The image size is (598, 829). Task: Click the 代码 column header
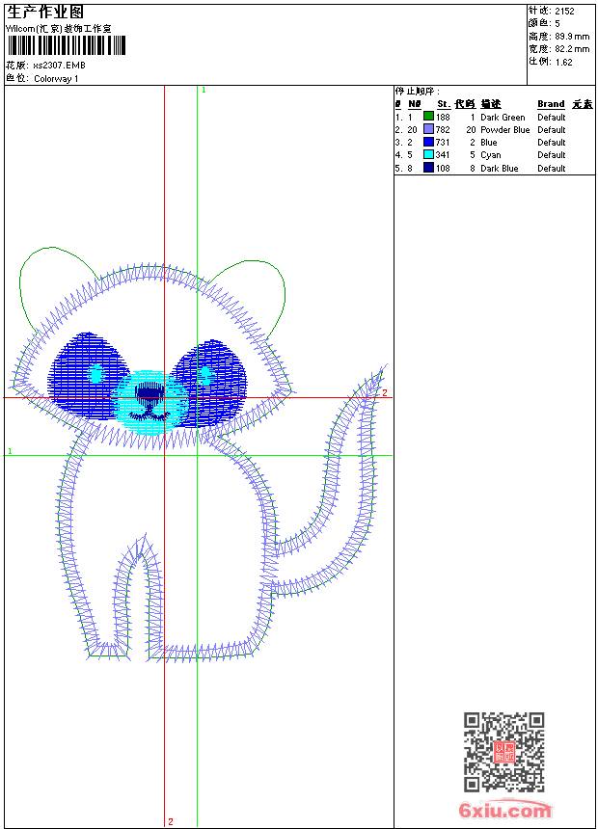(x=465, y=104)
